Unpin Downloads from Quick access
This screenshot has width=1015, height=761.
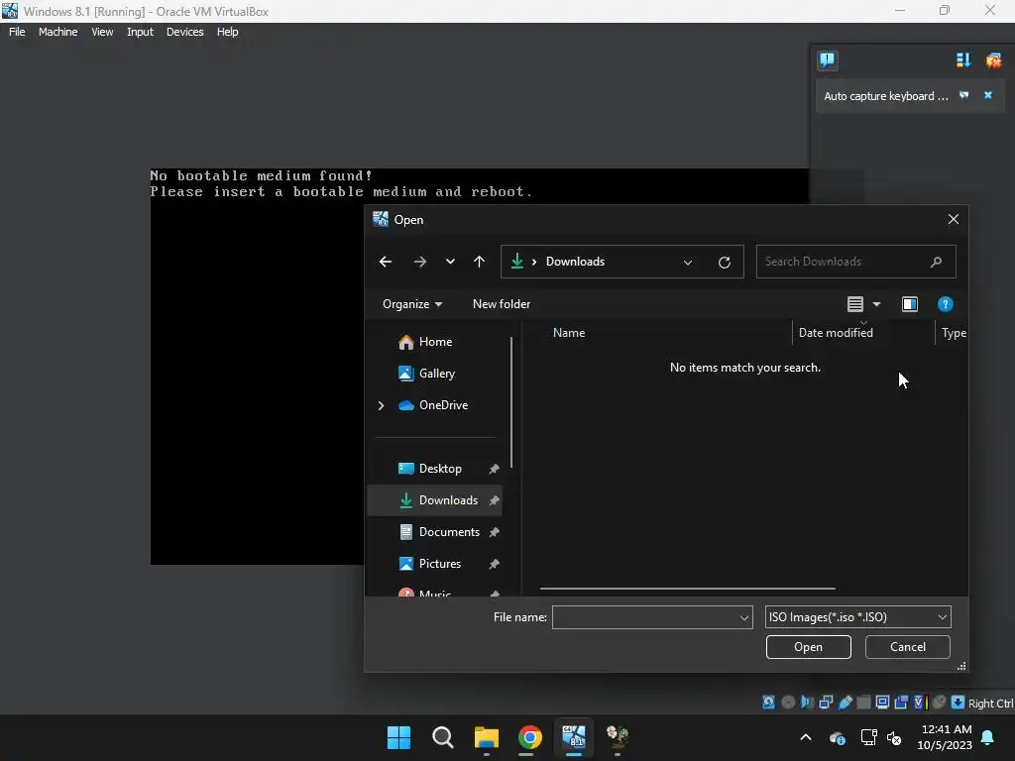pyautogui.click(x=494, y=500)
